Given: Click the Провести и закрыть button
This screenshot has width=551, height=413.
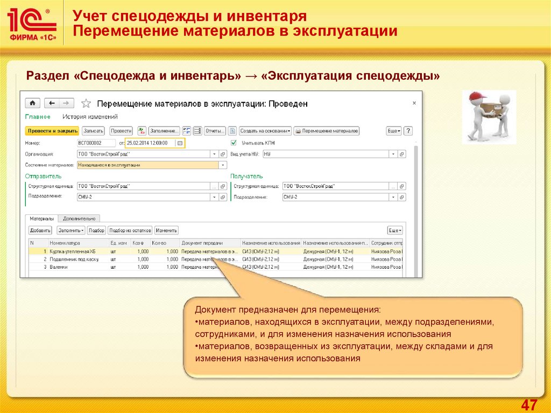Looking at the screenshot, I should point(52,131).
